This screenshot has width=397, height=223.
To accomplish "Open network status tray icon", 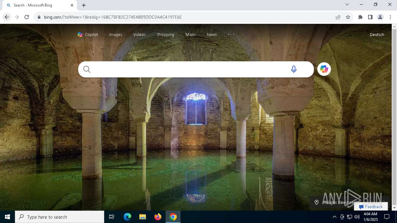I will click(x=350, y=217).
